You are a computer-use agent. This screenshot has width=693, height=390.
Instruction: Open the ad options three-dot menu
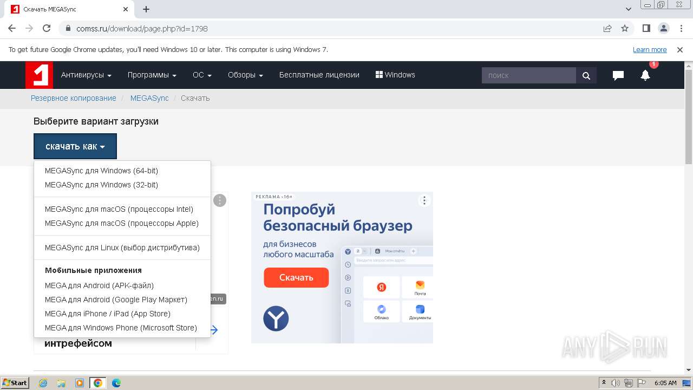click(x=424, y=200)
